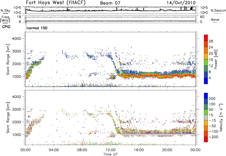Click the '18' frequency axis tick
Viewport: 226px width, 156px height.
[19, 17]
